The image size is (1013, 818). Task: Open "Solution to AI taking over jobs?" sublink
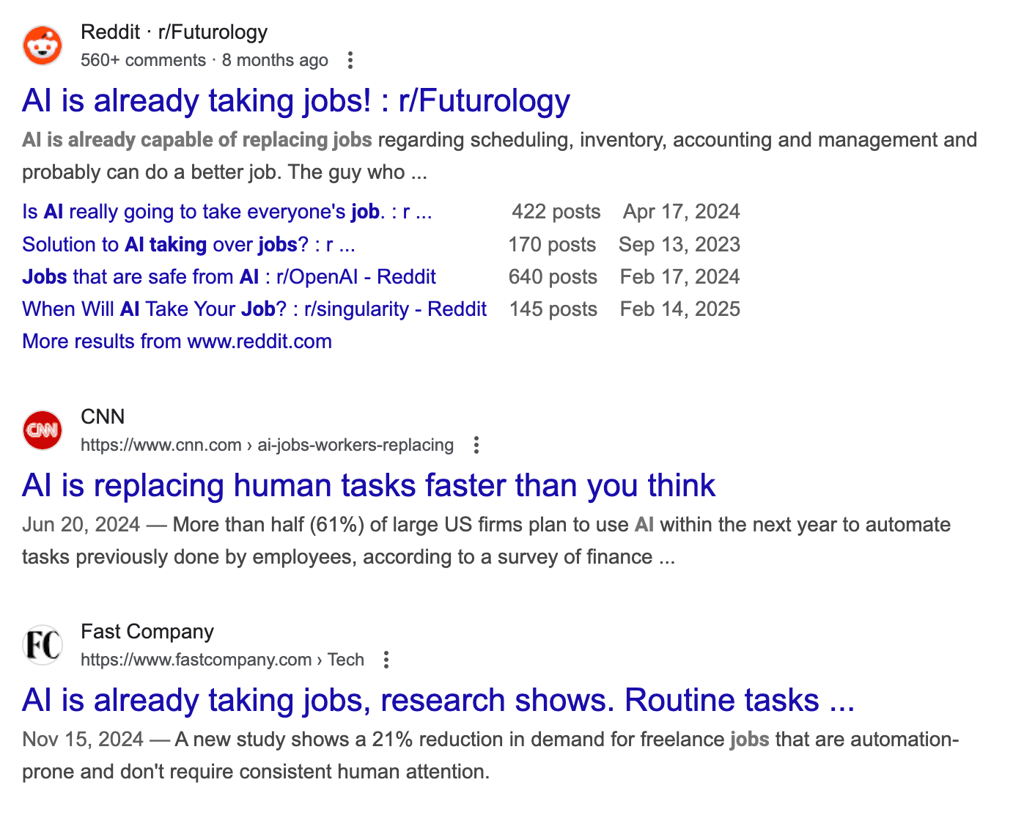coord(188,244)
